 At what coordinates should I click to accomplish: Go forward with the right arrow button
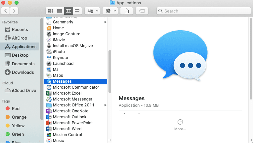(14, 11)
